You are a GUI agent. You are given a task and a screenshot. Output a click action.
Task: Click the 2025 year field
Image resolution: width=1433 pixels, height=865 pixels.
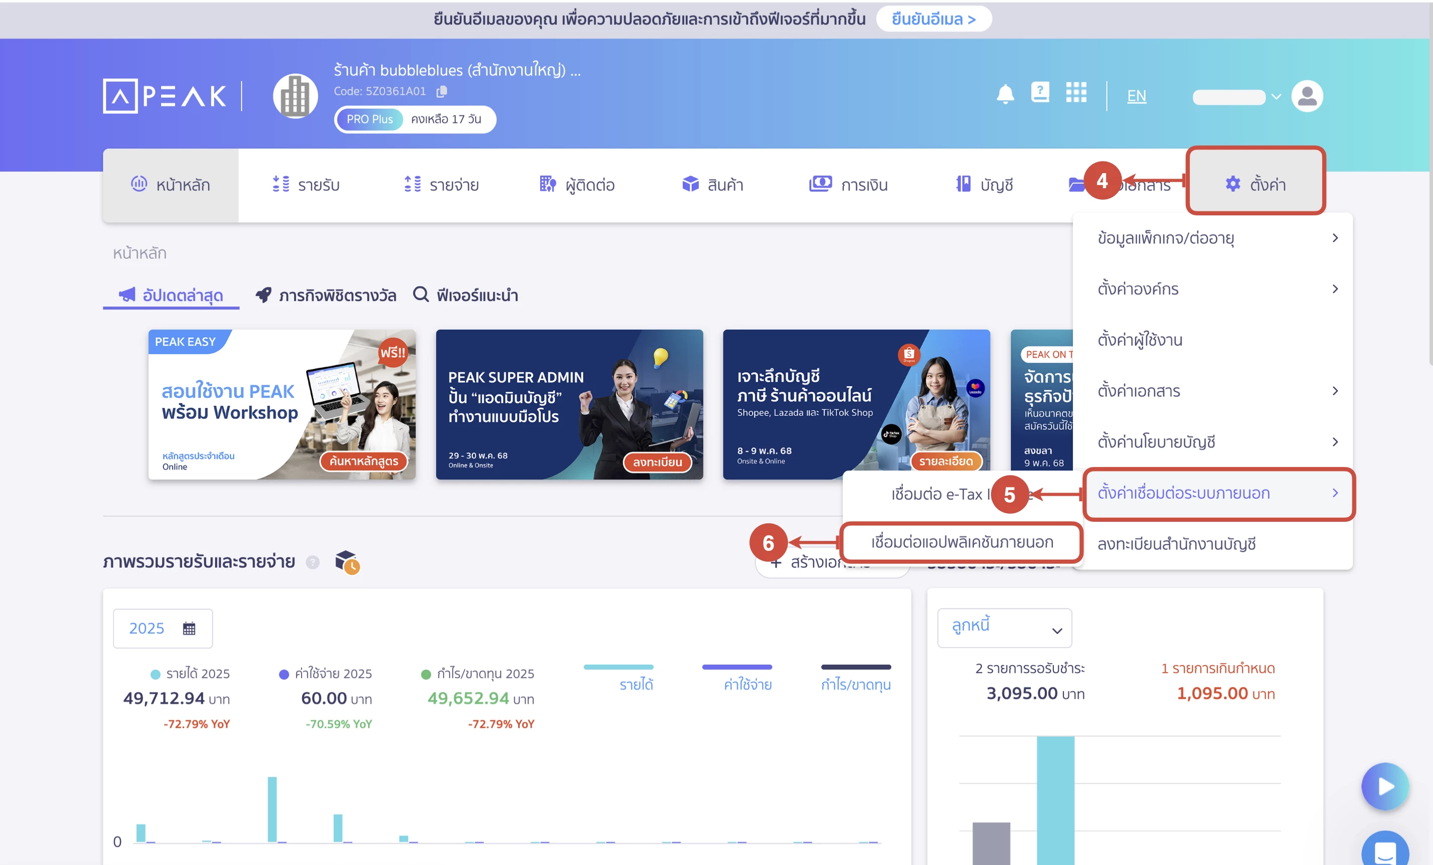point(147,628)
